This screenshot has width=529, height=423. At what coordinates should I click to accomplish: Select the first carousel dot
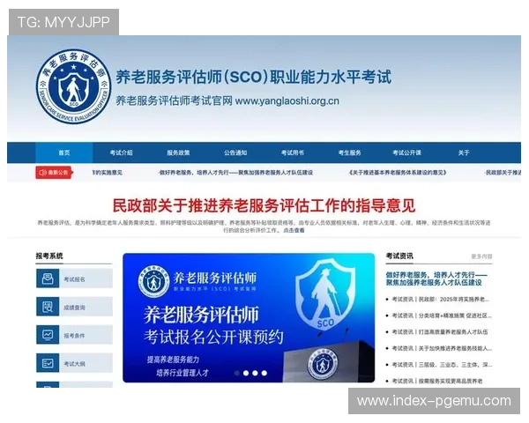pyautogui.click(x=237, y=373)
